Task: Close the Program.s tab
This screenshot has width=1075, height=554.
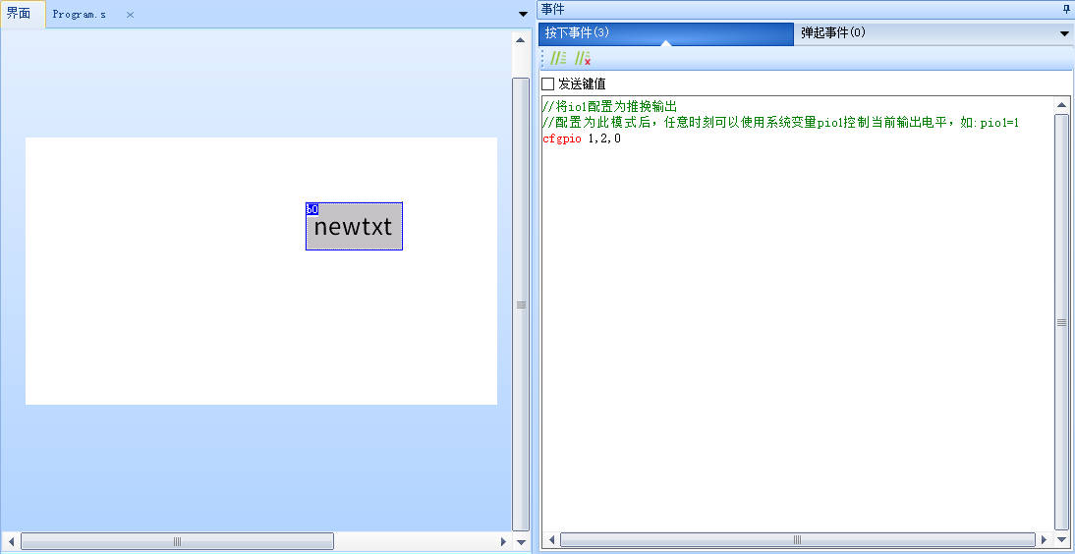Action: coord(130,15)
